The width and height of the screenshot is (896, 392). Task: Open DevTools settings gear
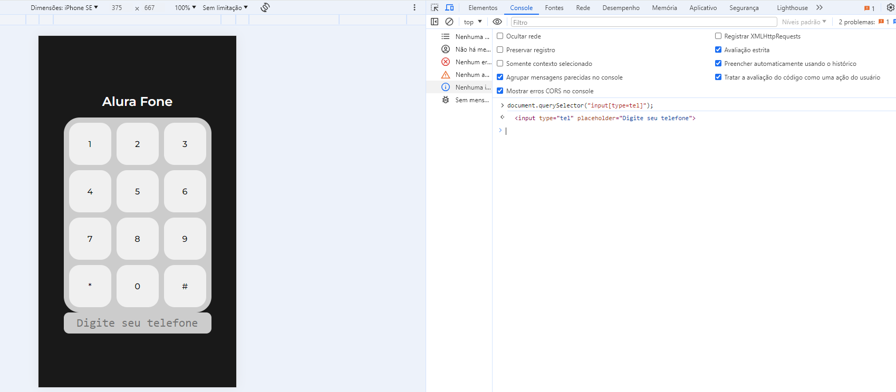[x=891, y=7]
